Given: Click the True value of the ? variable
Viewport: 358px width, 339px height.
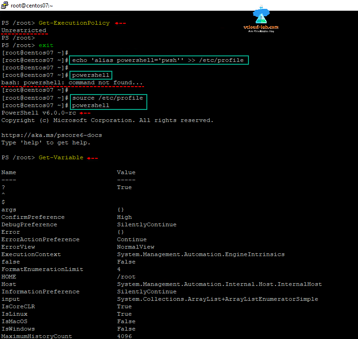Looking at the screenshot, I should [124, 188].
